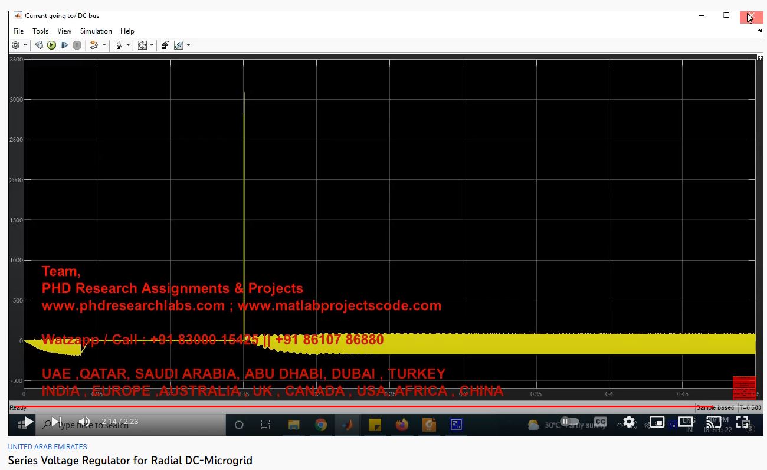Viewport: 767px width, 470px height.
Task: Open Firefox on taskbar
Action: (402, 425)
